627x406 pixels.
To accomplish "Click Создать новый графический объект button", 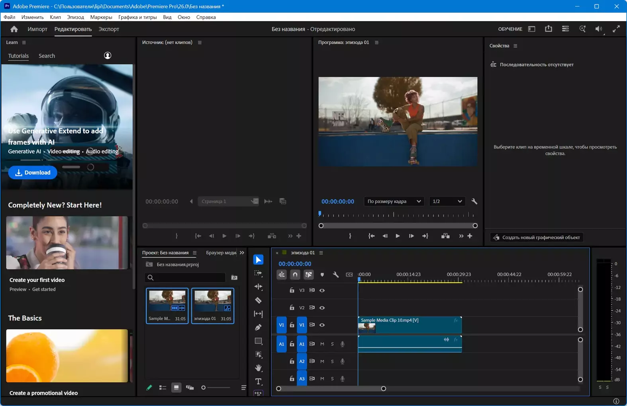I will point(537,237).
